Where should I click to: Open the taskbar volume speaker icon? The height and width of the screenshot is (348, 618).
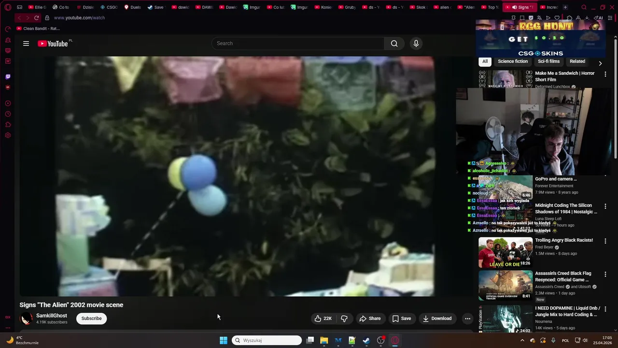585,340
